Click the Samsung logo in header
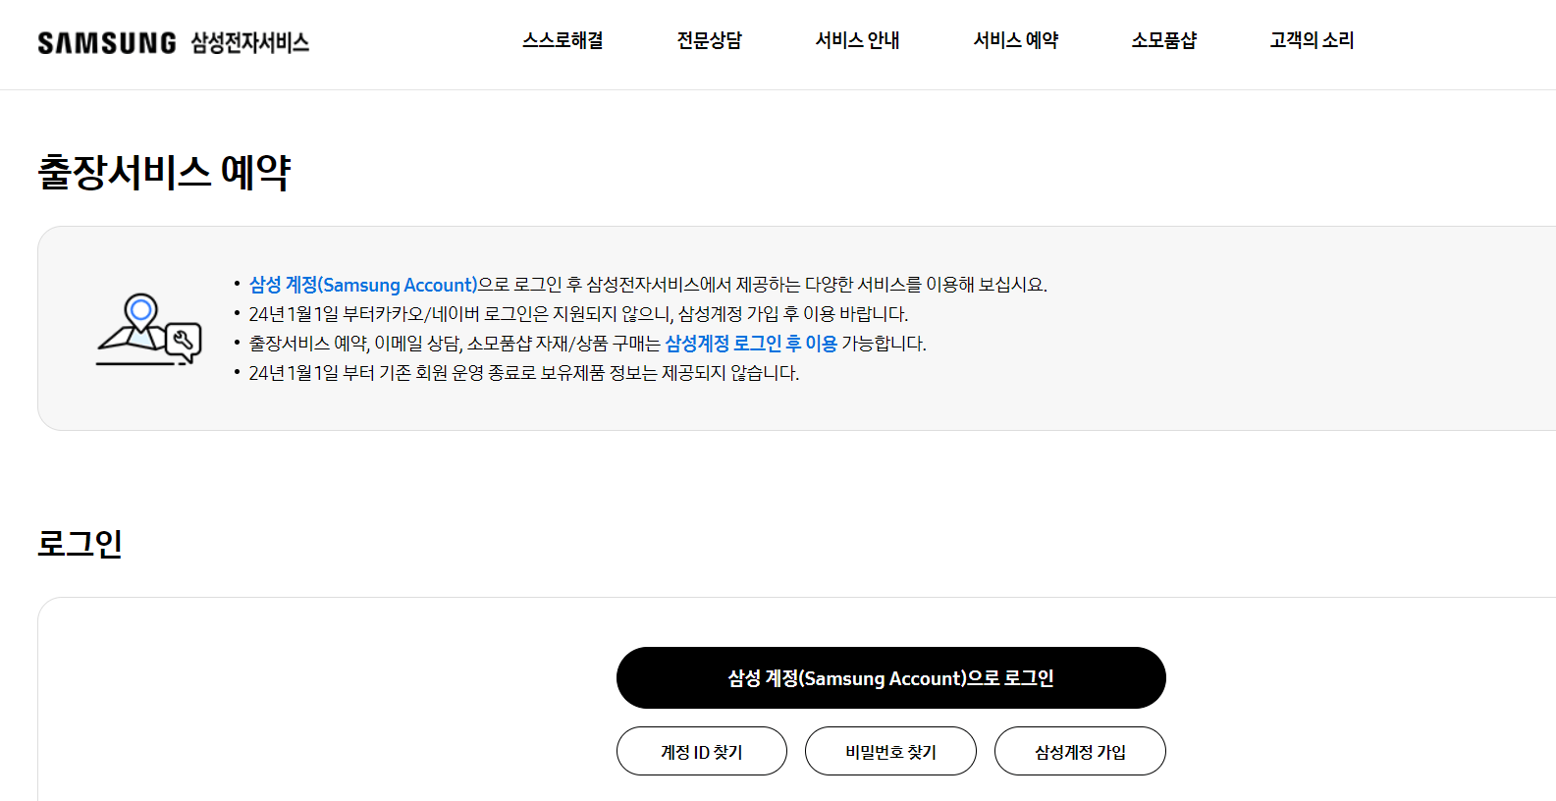The height and width of the screenshot is (801, 1556). tap(107, 42)
